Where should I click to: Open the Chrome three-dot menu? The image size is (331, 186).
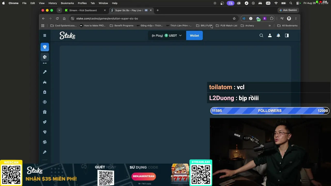[x=296, y=19]
